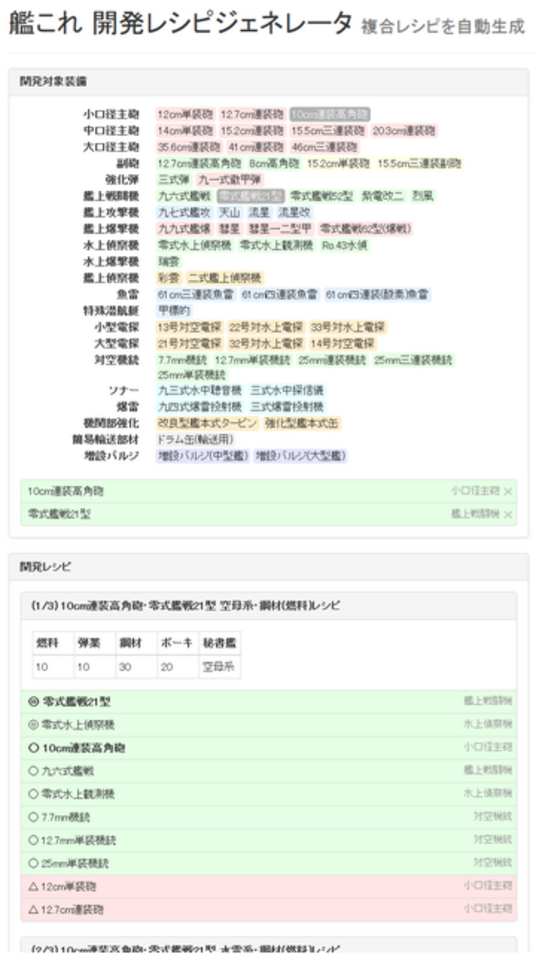Pick the ドラム缶(輸送用) tag
The height and width of the screenshot is (954, 536).
[195, 440]
